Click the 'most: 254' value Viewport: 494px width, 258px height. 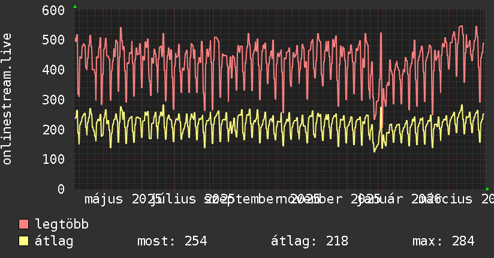tap(172, 241)
